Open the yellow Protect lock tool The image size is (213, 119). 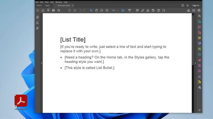click(x=199, y=82)
